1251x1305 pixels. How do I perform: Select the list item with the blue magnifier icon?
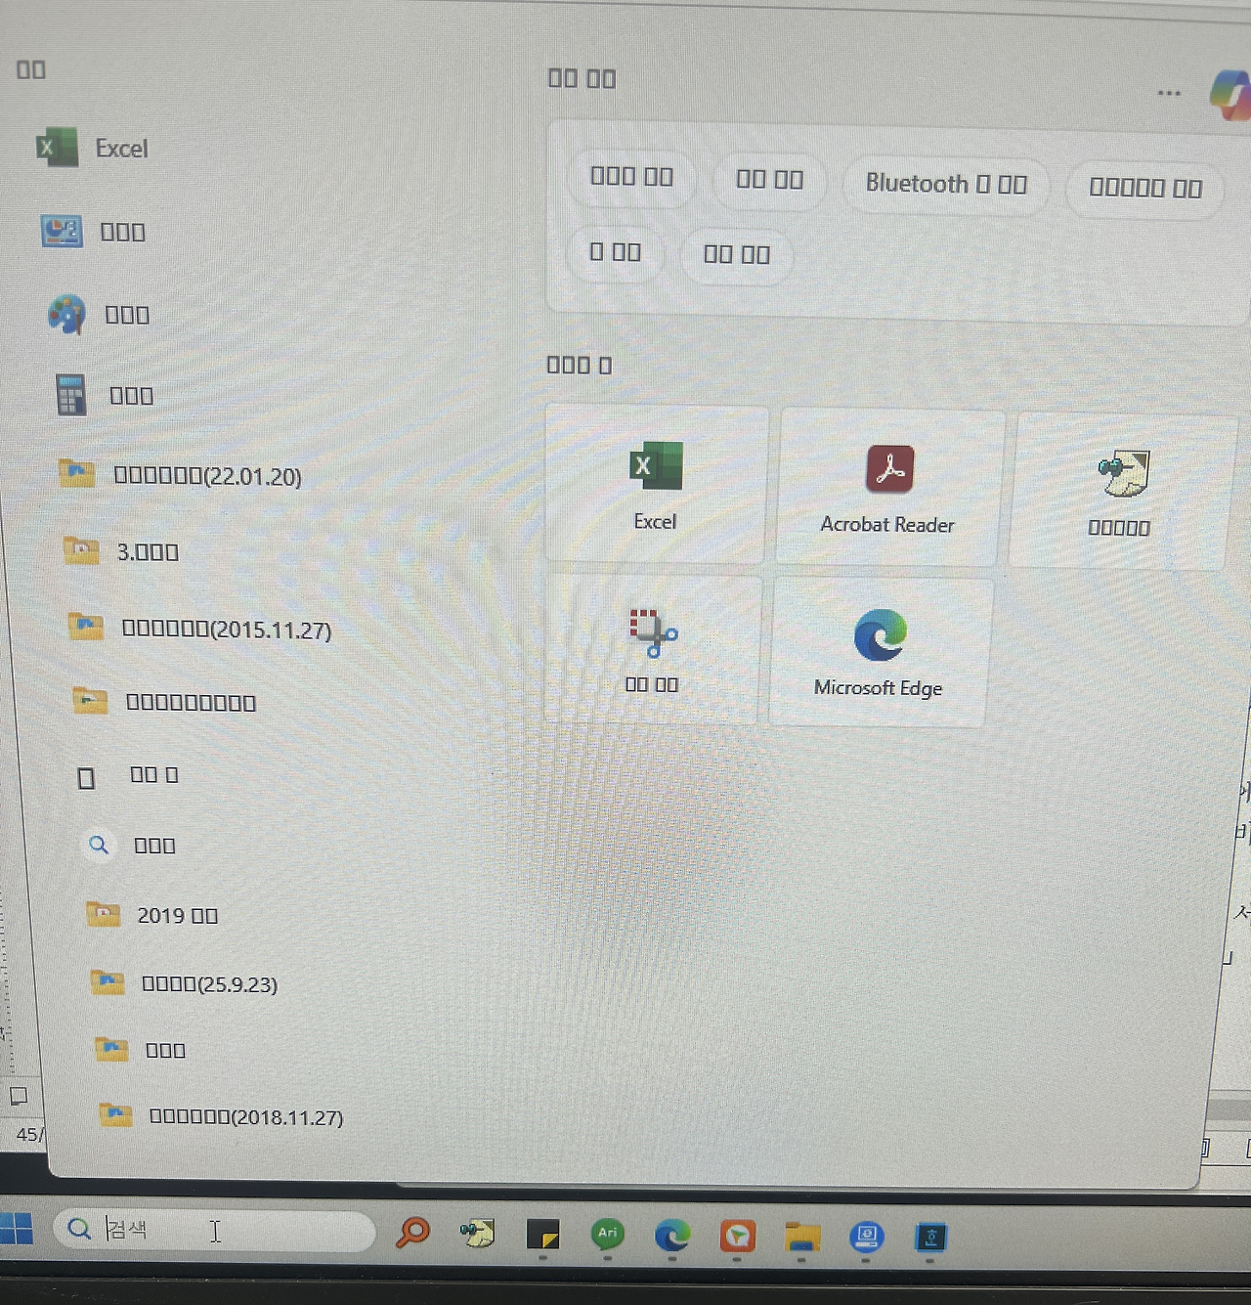tap(130, 845)
